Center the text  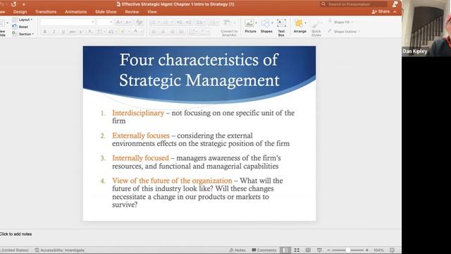[163, 32]
